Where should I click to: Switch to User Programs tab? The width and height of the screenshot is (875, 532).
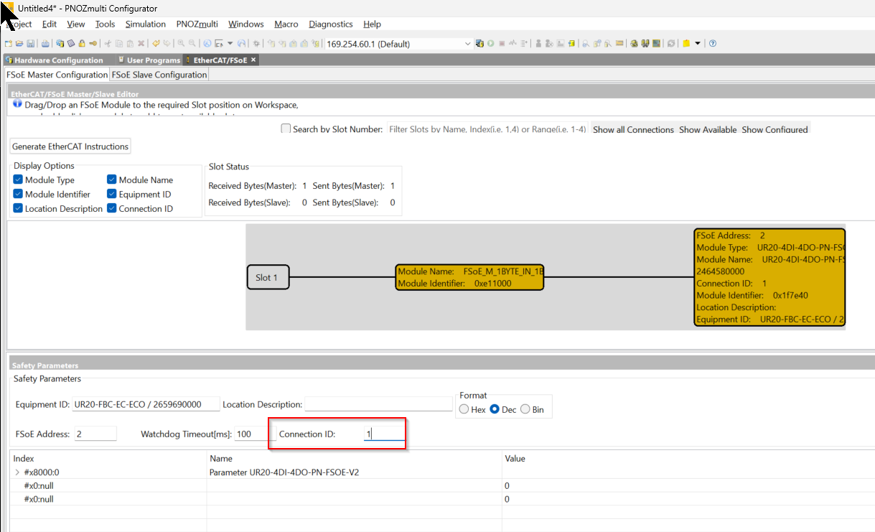(149, 60)
